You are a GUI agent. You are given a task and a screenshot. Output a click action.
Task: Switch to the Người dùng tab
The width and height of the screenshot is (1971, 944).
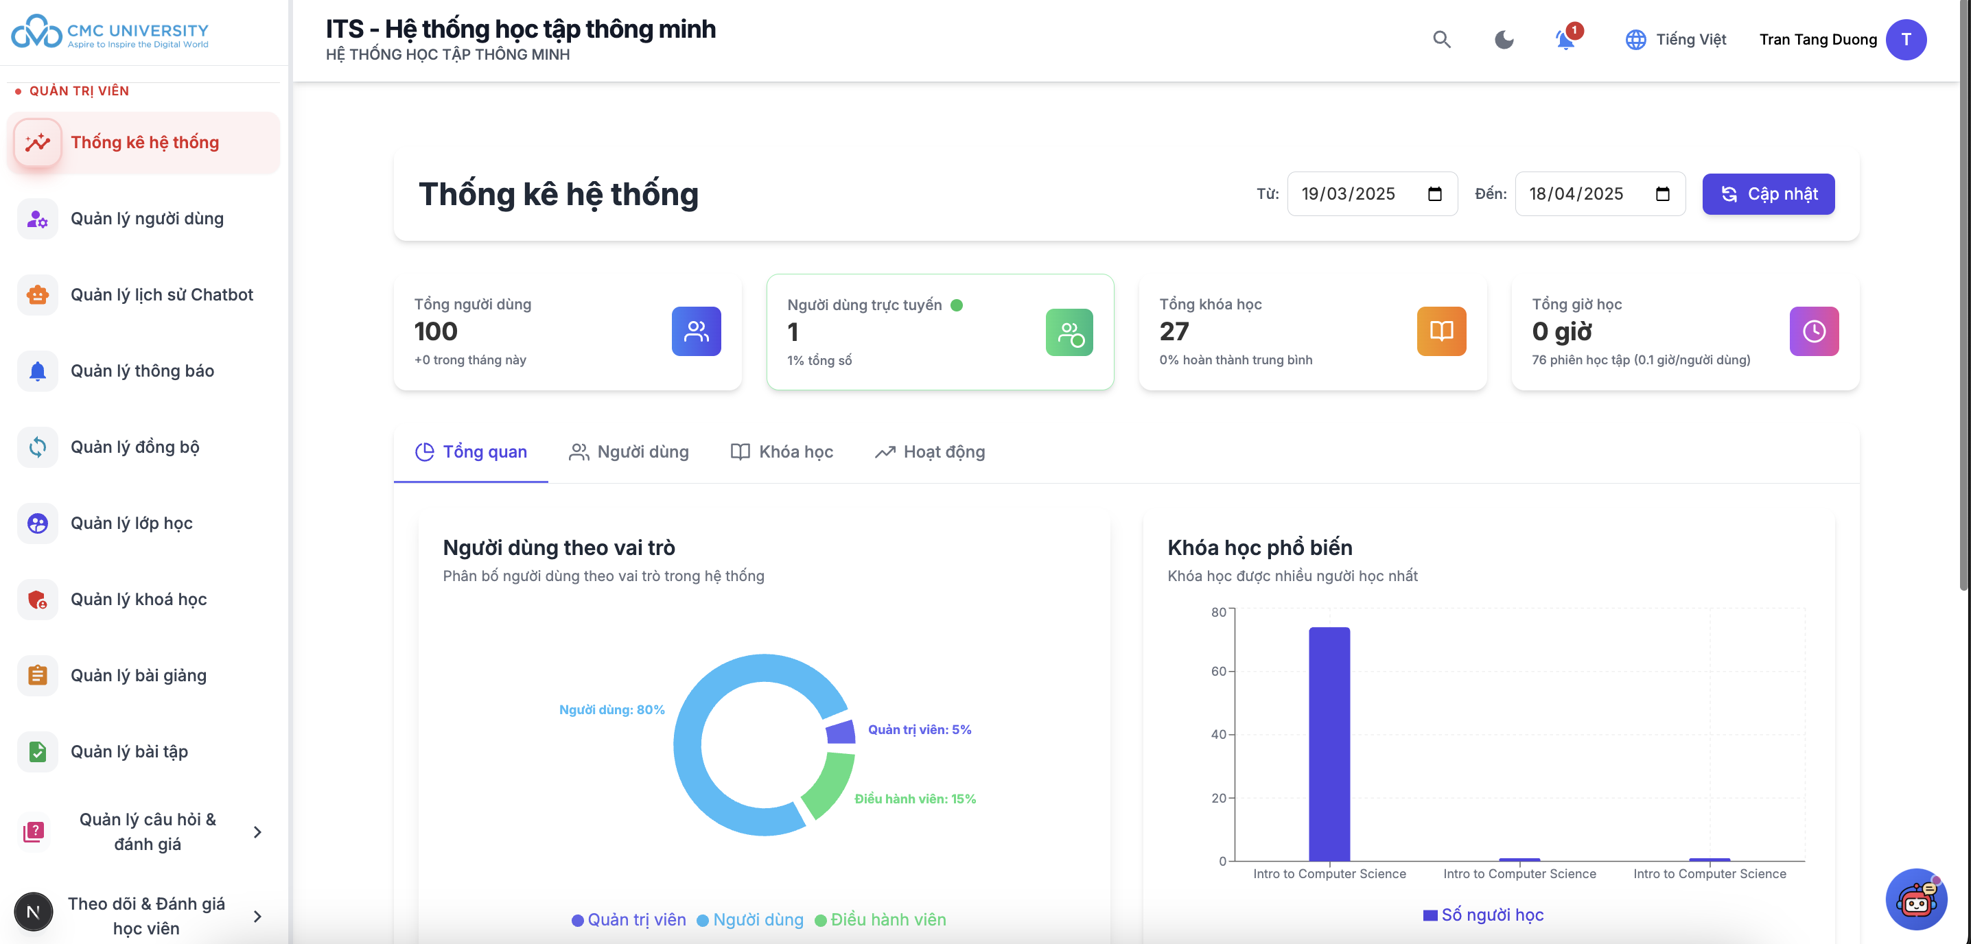(629, 452)
